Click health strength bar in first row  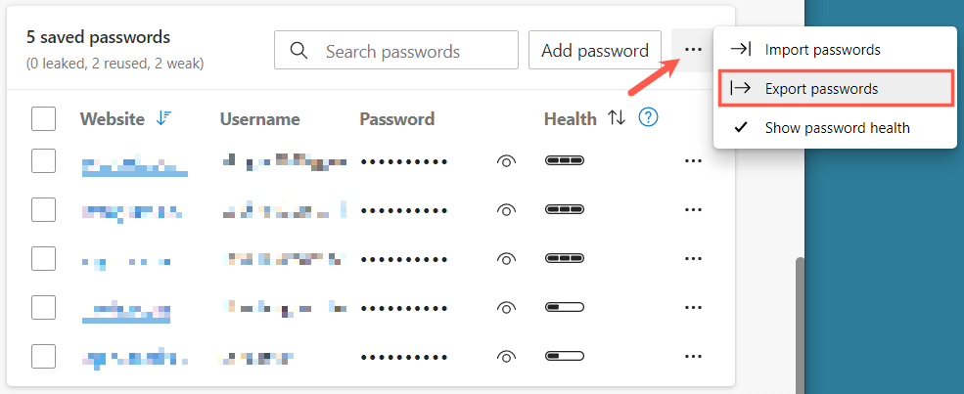pos(564,160)
